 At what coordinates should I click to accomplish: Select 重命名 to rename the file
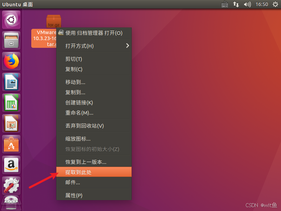[x=94, y=113]
